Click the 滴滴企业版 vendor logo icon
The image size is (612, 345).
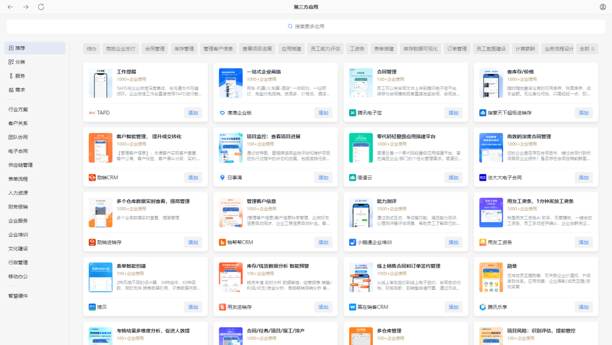(223, 113)
